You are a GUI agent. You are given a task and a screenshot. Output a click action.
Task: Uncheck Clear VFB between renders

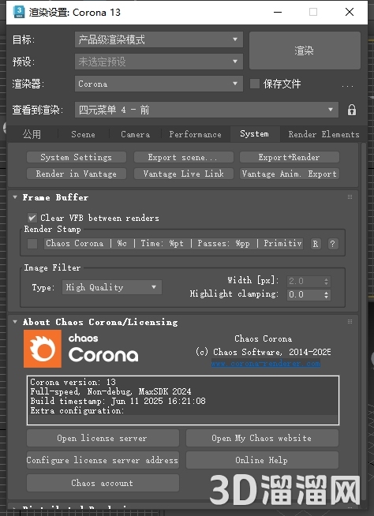point(32,218)
